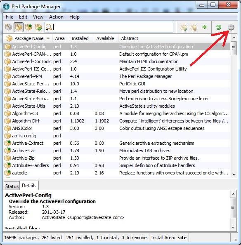Select the ActiveState-Utils package
Viewport: 241px width, 245px height.
coord(117,106)
